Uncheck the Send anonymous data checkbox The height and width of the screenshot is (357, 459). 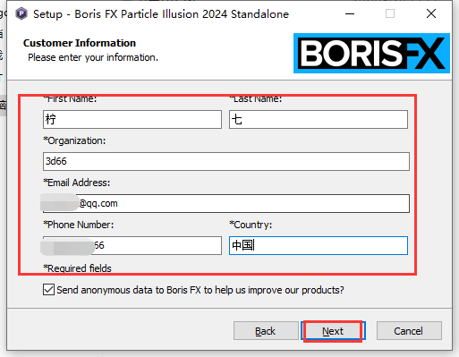(48, 290)
